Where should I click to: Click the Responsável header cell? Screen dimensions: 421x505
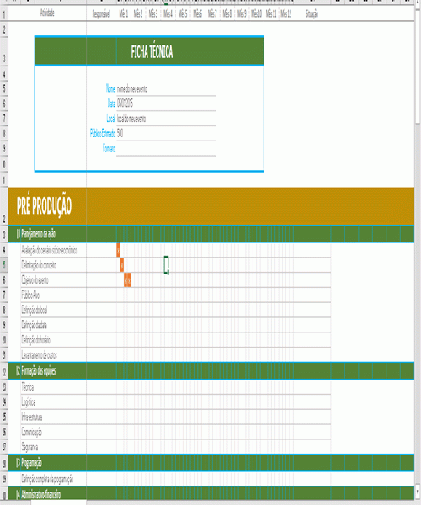pyautogui.click(x=101, y=13)
